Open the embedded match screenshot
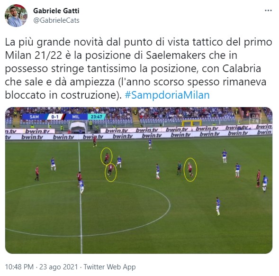 139,180
